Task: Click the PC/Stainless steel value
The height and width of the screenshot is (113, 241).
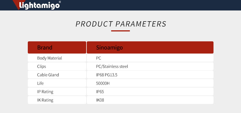Action: 112,67
